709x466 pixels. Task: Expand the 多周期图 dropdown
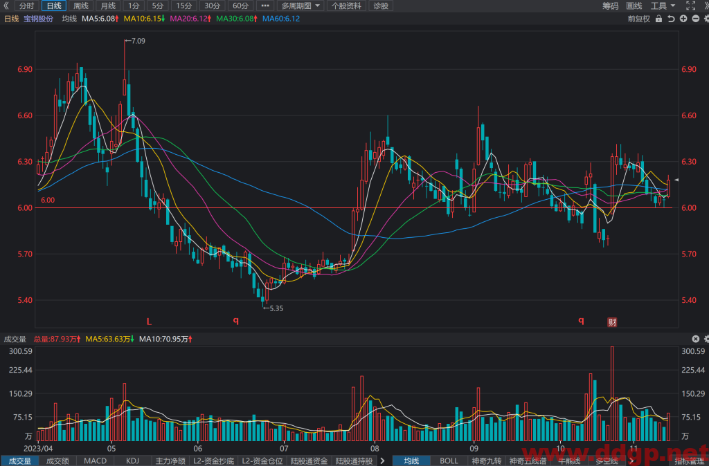point(300,6)
